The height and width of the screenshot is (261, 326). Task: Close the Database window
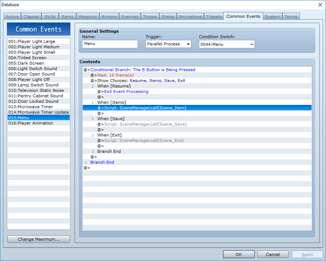[x=320, y=5]
